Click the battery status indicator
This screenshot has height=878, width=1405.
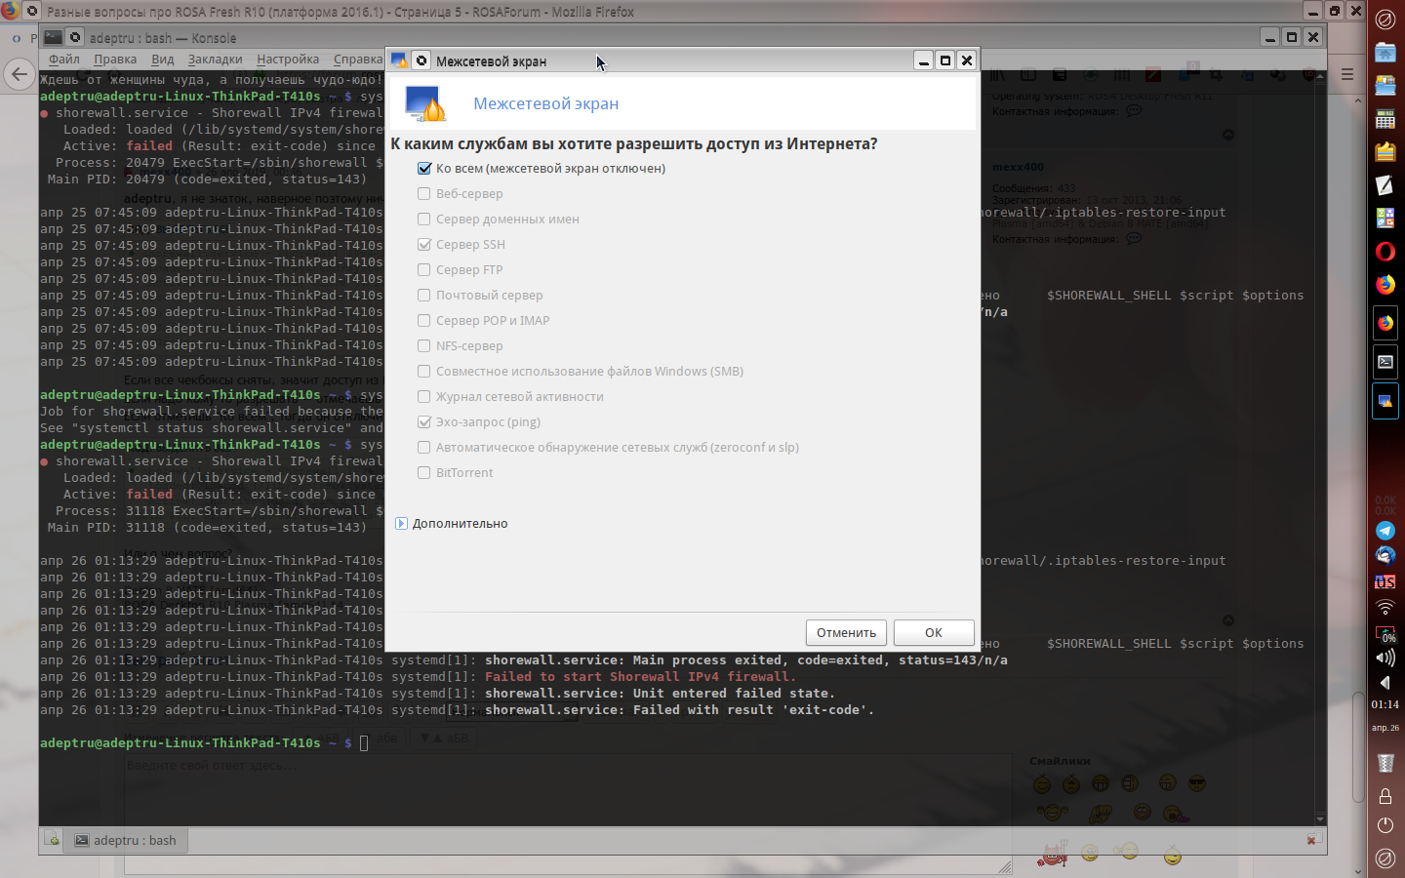(x=1385, y=632)
